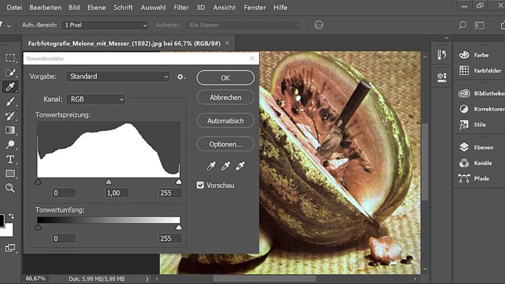The height and width of the screenshot is (284, 505).
Task: Open the Properties panel icon
Action: [x=442, y=77]
